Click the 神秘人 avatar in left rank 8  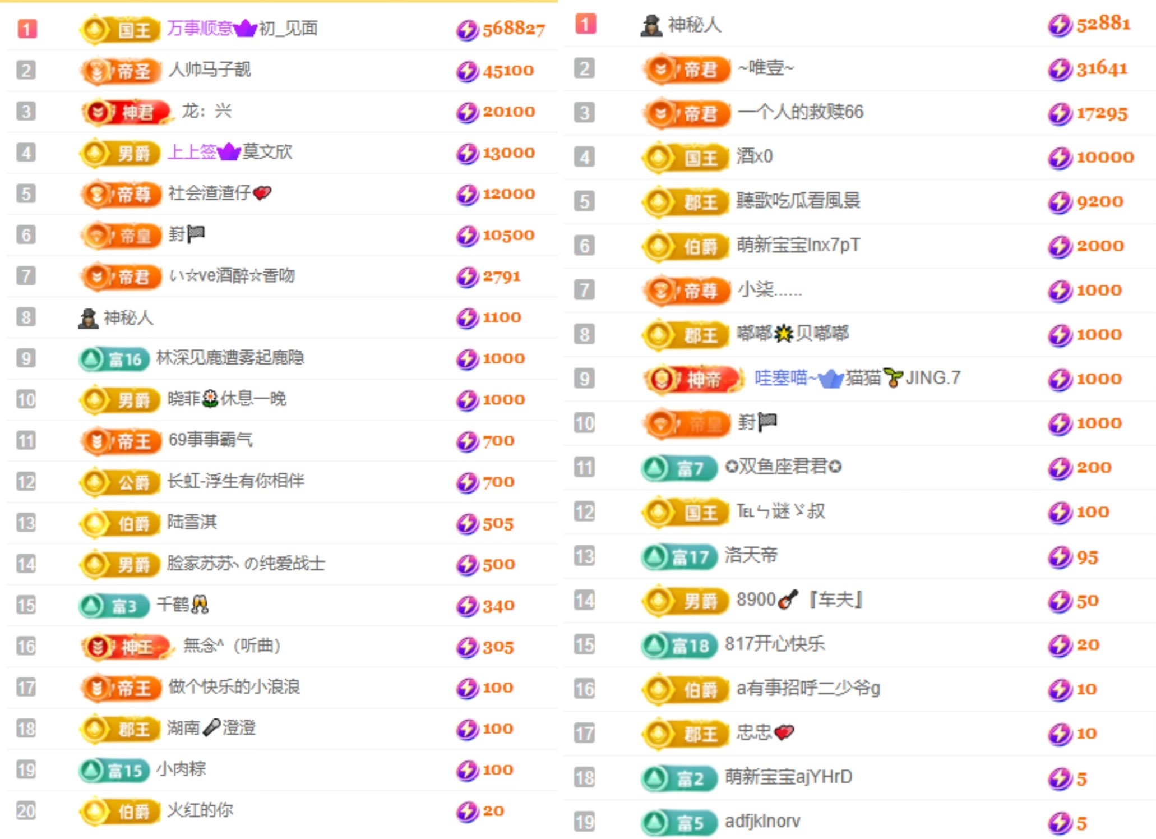[88, 318]
